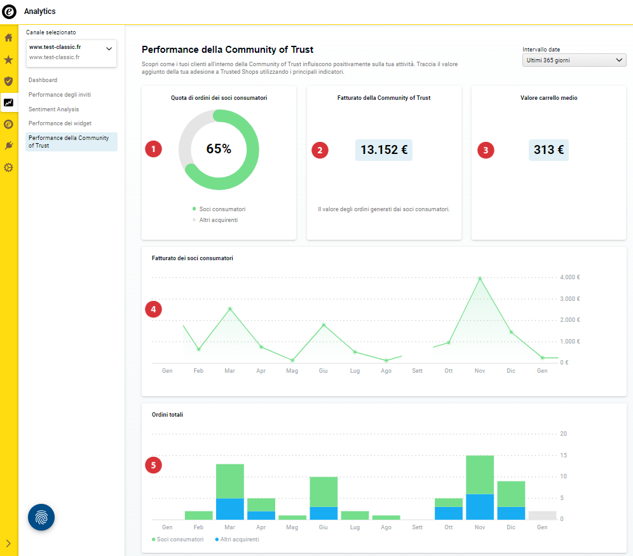Click the 313 € average cart value
Screen dimensions: 633x556
[x=548, y=150]
